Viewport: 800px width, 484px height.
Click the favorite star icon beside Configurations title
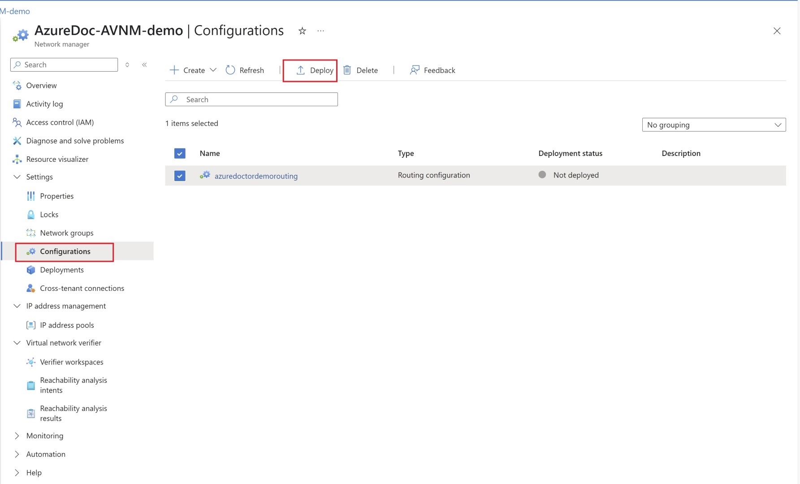302,30
